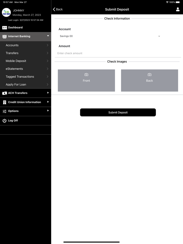Screen dimensions: 183x244
Task: Click the Last Login timestamp text
Action: 26,20
